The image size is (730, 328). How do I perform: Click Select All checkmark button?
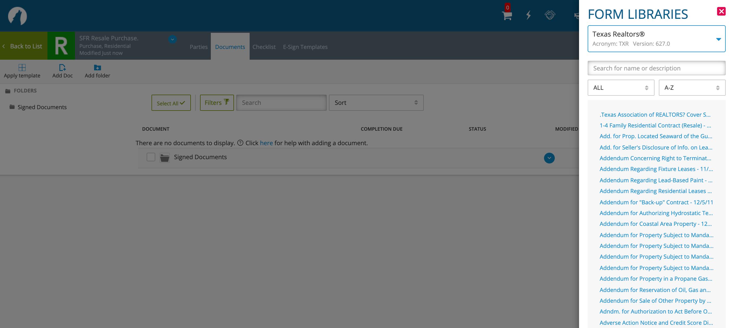pos(171,103)
